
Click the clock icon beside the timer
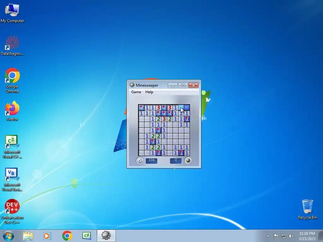pos(139,160)
